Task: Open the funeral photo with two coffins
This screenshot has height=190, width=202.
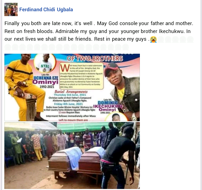Action: pyautogui.click(x=72, y=155)
